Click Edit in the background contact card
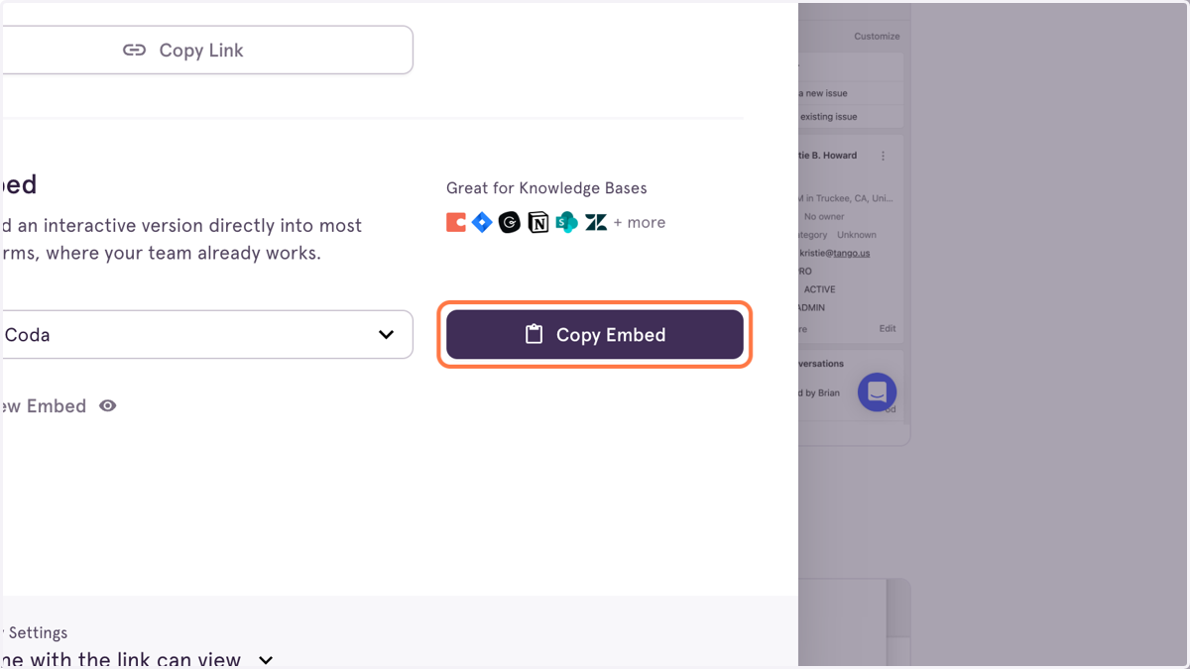 (888, 329)
